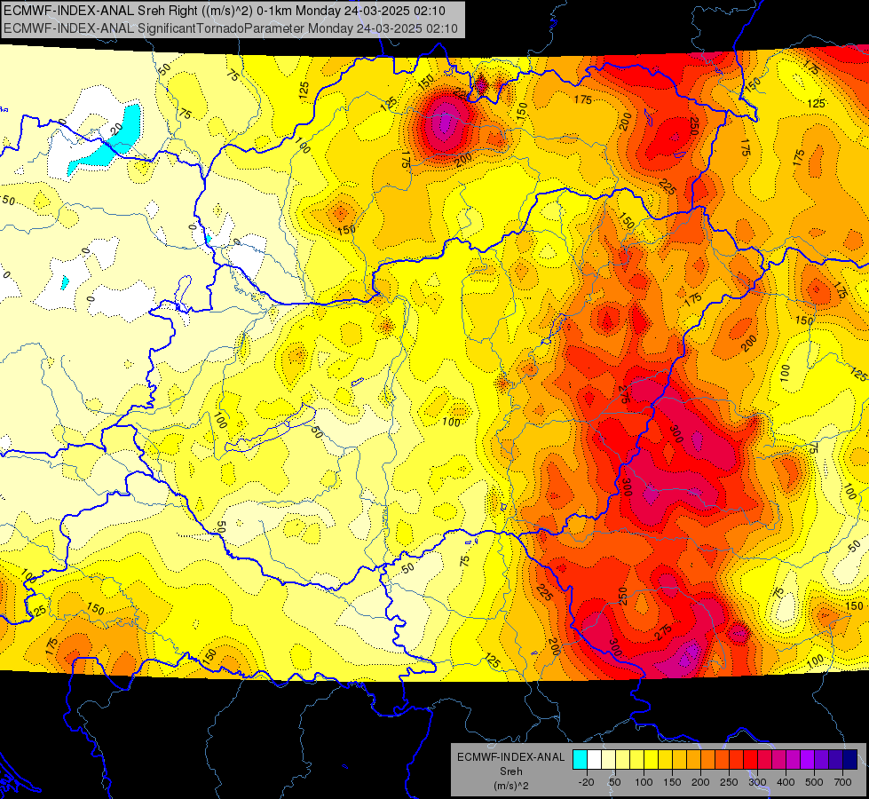Click the '-20' legend scale label
The image size is (869, 799).
pos(587,782)
